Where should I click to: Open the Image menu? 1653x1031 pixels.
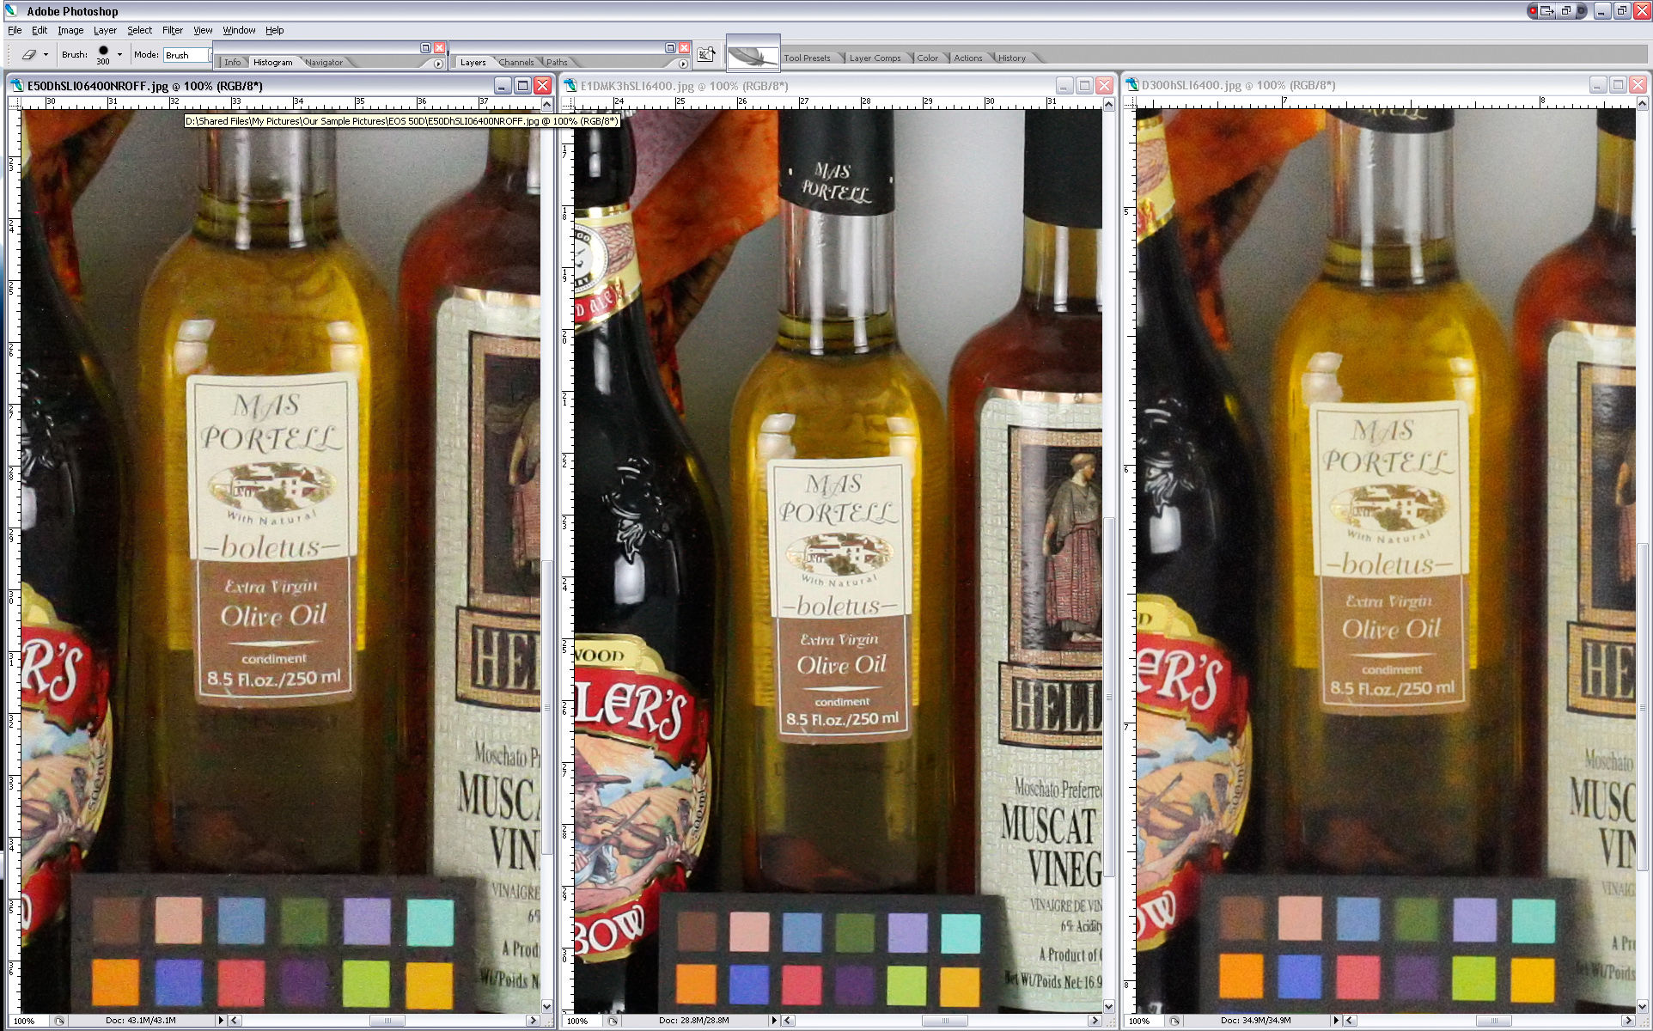point(70,30)
